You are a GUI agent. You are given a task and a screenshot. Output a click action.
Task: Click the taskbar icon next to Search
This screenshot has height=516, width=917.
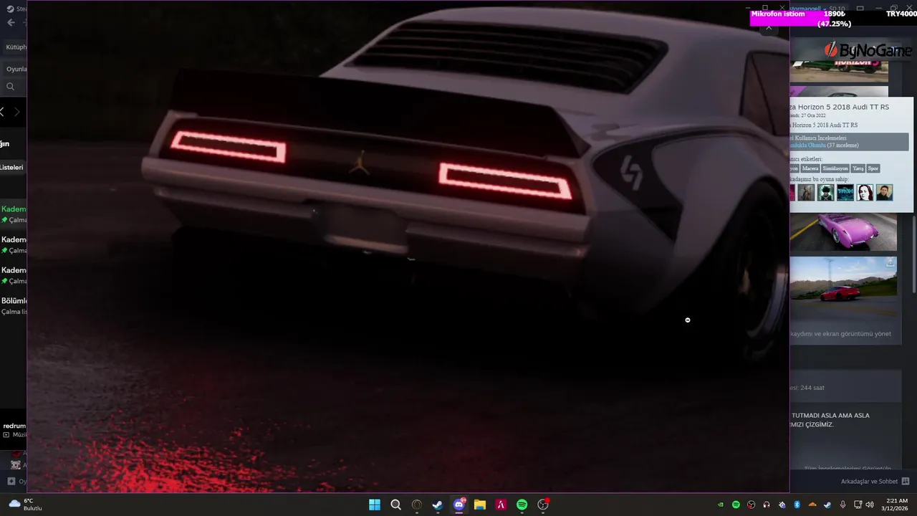point(417,505)
